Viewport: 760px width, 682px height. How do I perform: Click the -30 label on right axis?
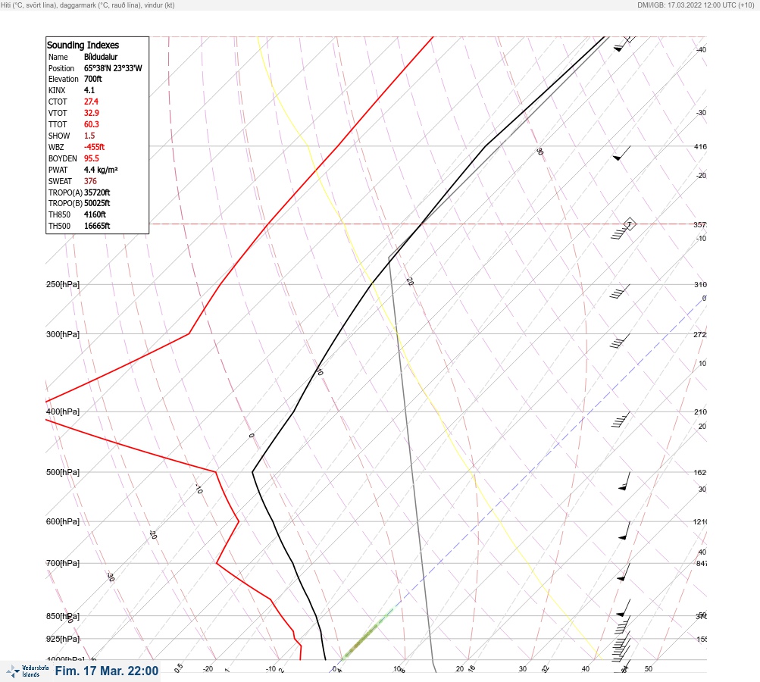click(x=702, y=113)
